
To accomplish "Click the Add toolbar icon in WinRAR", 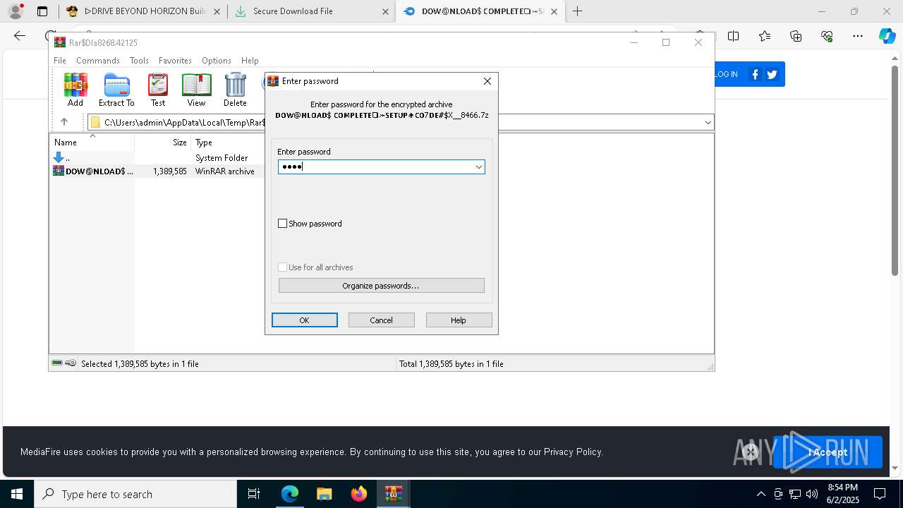I will [75, 90].
